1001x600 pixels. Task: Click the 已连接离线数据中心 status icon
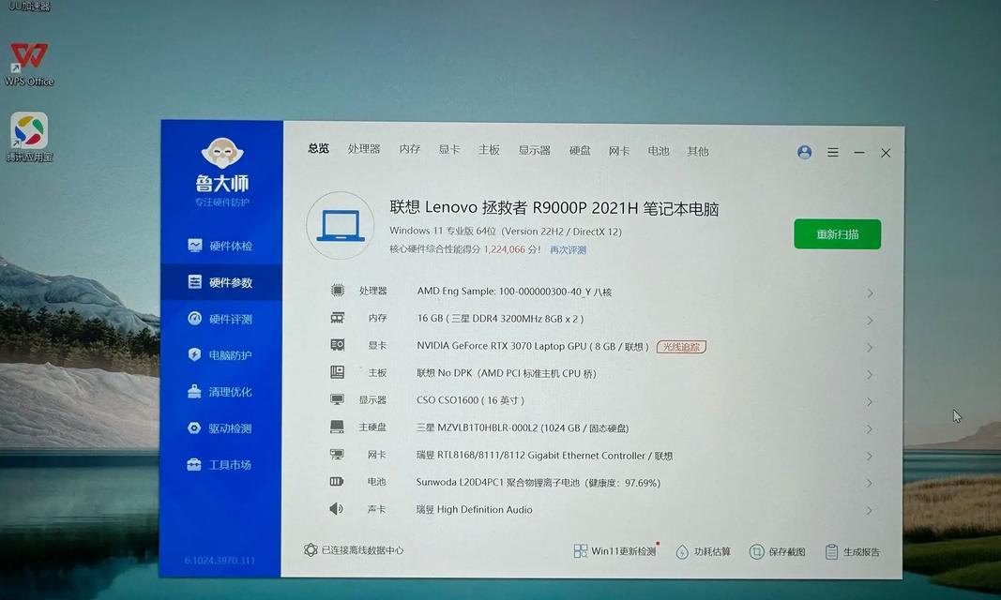pos(311,549)
